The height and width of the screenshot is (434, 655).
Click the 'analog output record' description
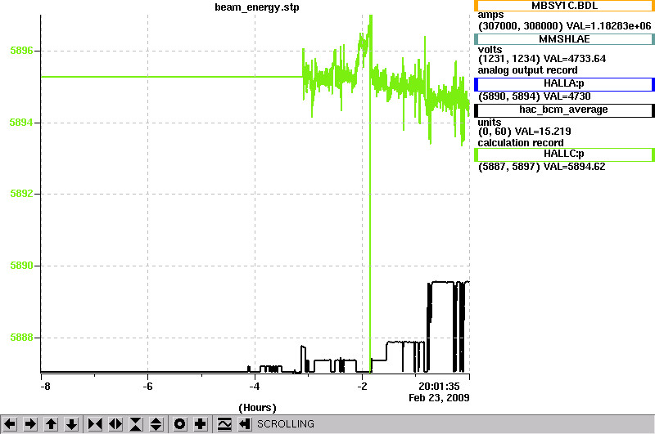pyautogui.click(x=527, y=70)
